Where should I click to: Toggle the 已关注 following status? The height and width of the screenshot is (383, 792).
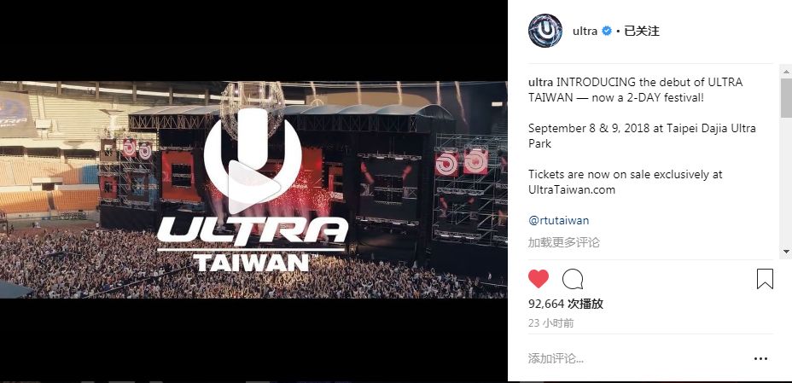click(x=642, y=31)
